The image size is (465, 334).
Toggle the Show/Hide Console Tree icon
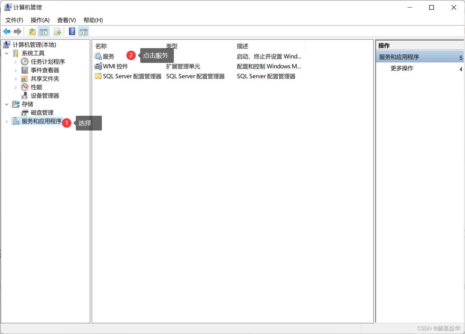click(x=43, y=31)
